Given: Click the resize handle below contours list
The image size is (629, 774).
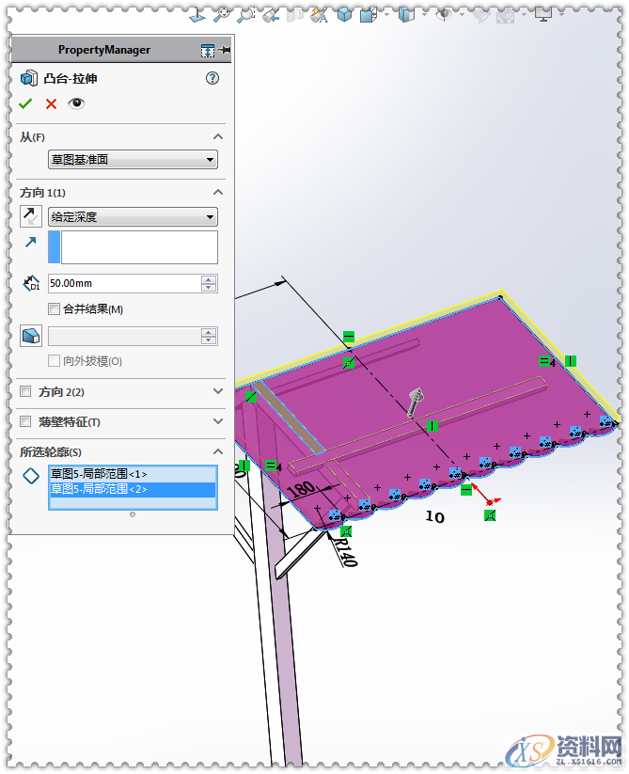Looking at the screenshot, I should (x=133, y=514).
